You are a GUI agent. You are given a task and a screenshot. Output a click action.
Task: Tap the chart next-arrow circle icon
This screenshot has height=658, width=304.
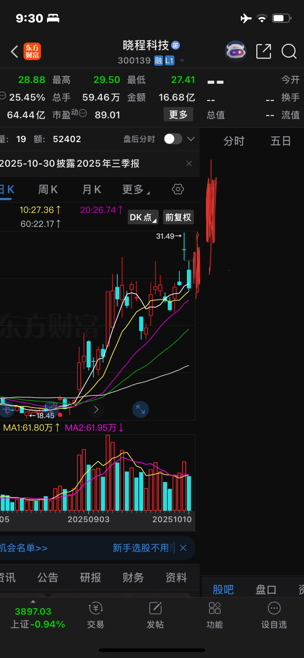(96, 409)
